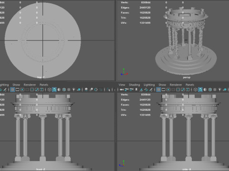
Task: Toggle Field Chart icon in side view toolbar
Action: 178,90
